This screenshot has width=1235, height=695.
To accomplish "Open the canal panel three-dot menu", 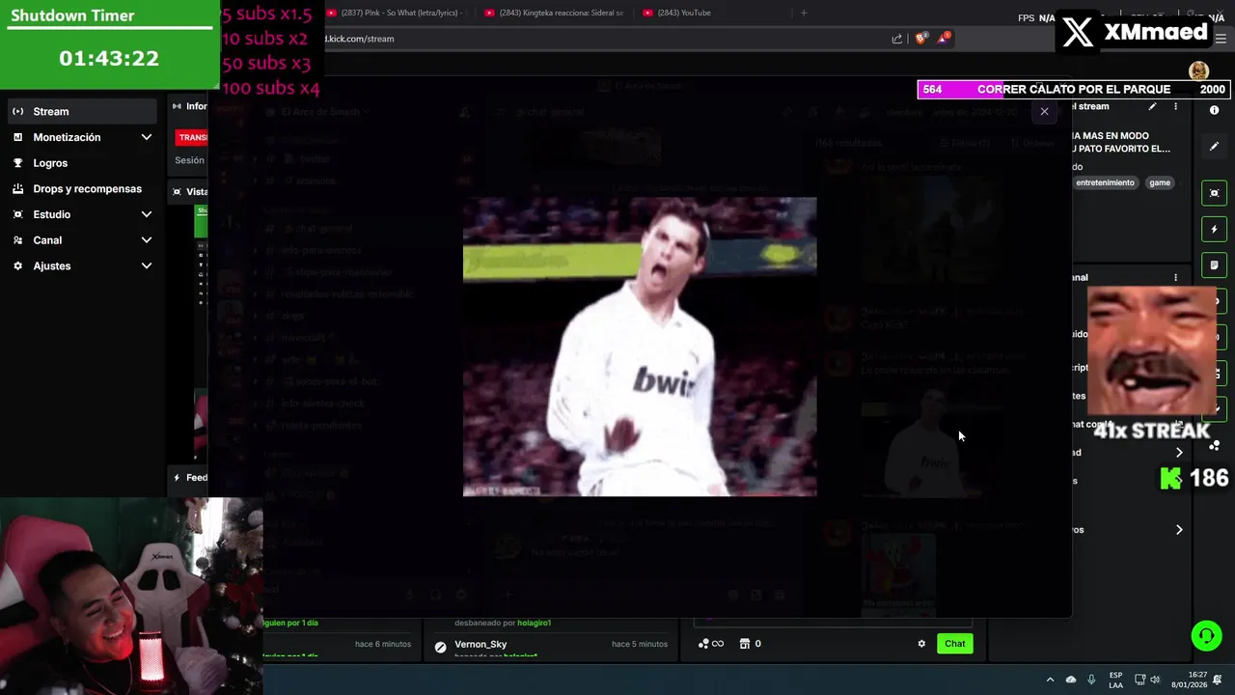I will (x=1175, y=277).
